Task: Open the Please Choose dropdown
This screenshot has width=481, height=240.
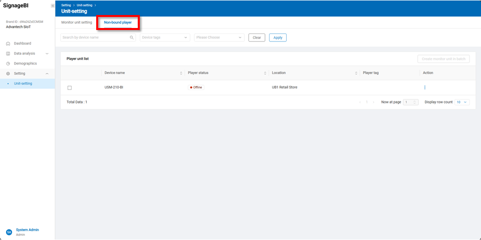Action: pos(219,37)
